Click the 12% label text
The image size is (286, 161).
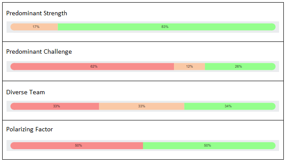(189, 66)
